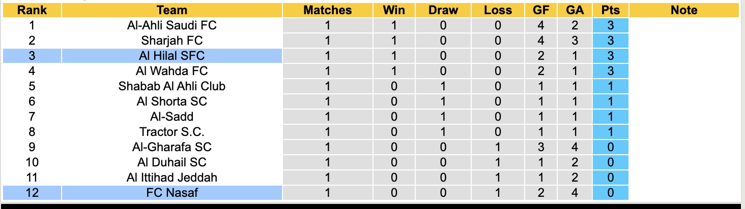Click the Note column header

[683, 10]
